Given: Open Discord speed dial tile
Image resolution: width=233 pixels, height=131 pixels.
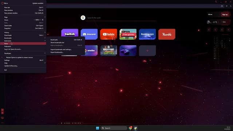Looking at the screenshot, I should click(89, 34).
